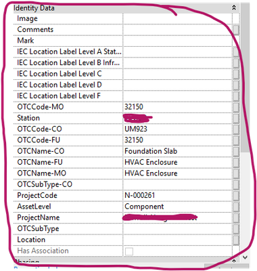Select the OTCSubType-CO value field

coord(177,184)
